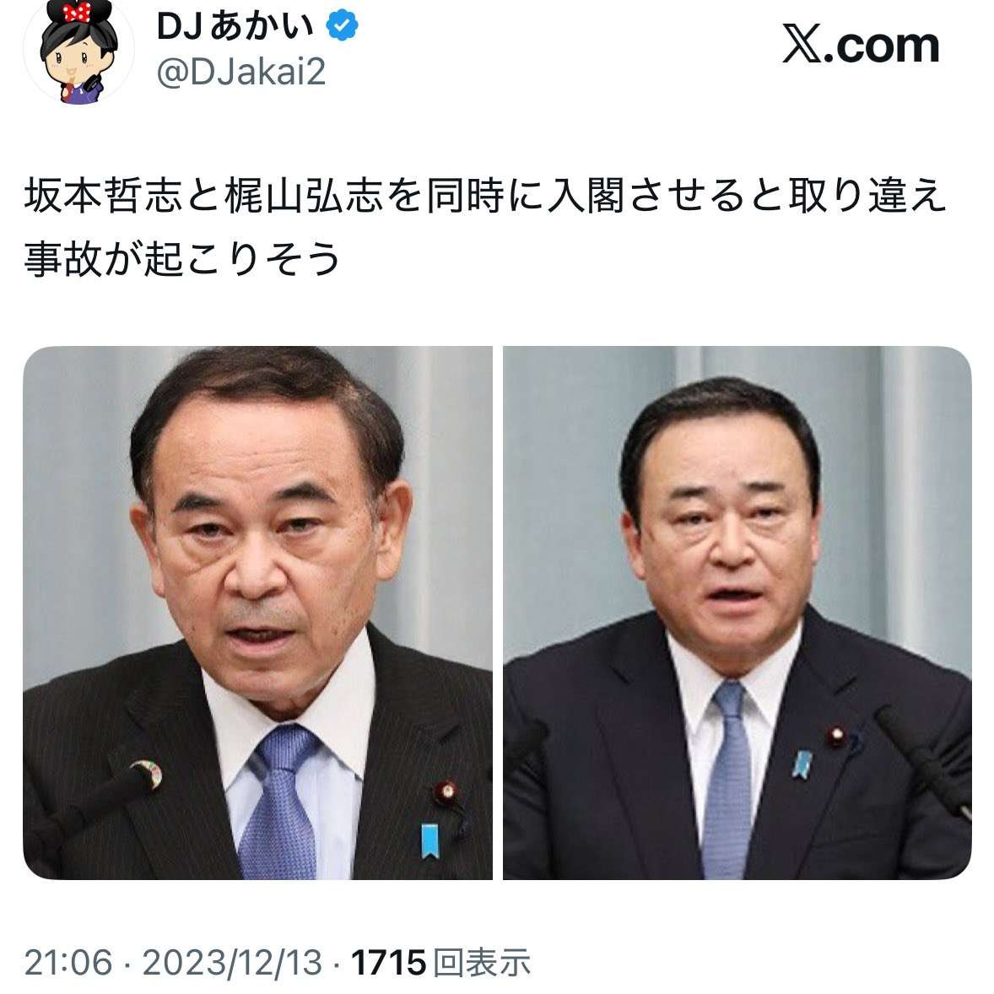Click the text 事故が起こりそう

tap(182, 259)
